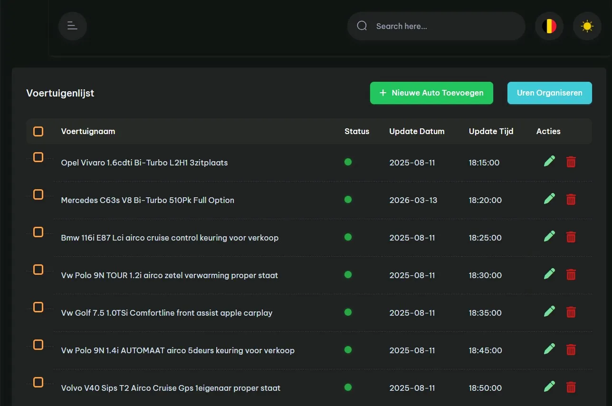Click the hamburger menu icon in header
Viewport: 612px width, 406px height.
[x=72, y=26]
